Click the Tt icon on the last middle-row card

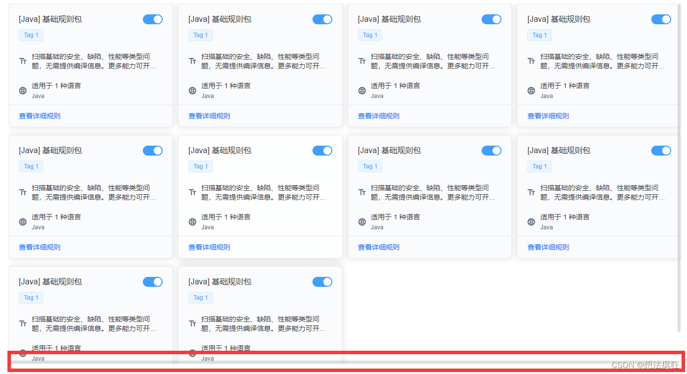coord(531,192)
